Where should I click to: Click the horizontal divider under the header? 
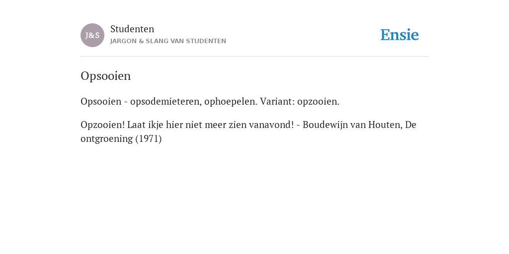[x=254, y=57]
